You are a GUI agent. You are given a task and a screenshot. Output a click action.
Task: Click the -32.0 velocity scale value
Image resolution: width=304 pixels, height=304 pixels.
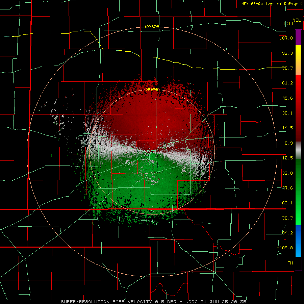tap(286, 173)
